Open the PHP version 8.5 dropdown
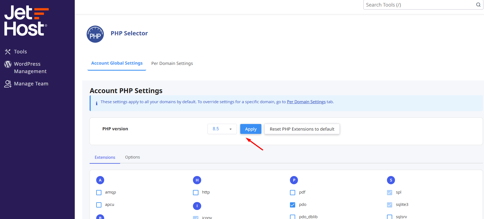484x219 pixels. [x=222, y=129]
